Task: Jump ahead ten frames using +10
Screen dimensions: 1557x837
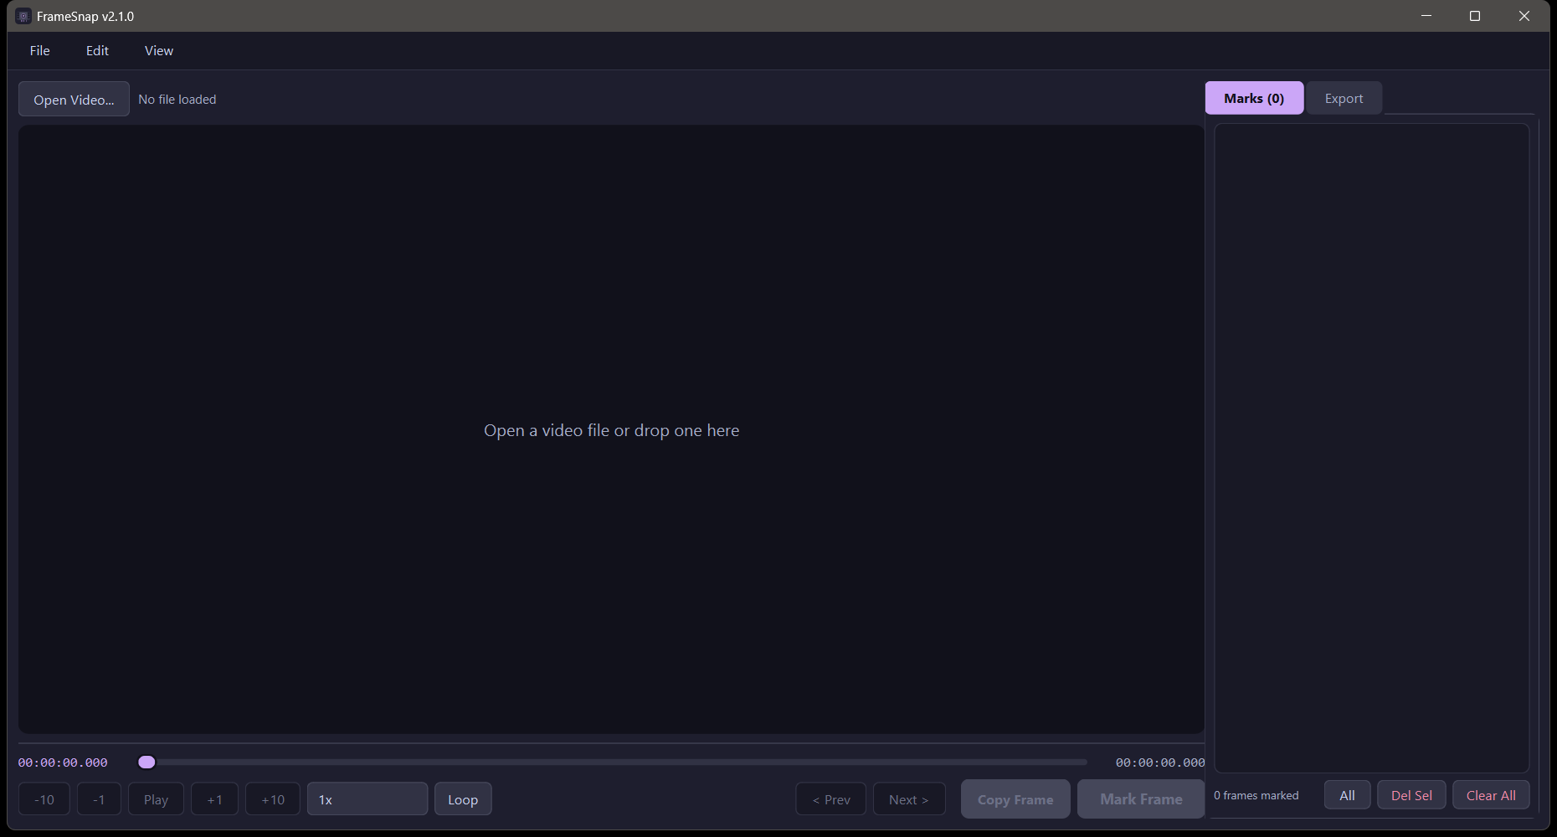Action: pyautogui.click(x=272, y=798)
